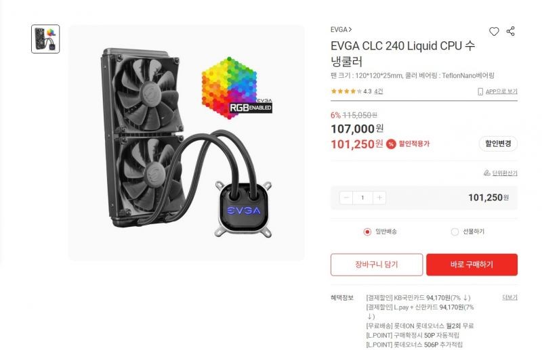Click the red percent discount badge
The height and width of the screenshot is (350, 542).
click(x=391, y=144)
